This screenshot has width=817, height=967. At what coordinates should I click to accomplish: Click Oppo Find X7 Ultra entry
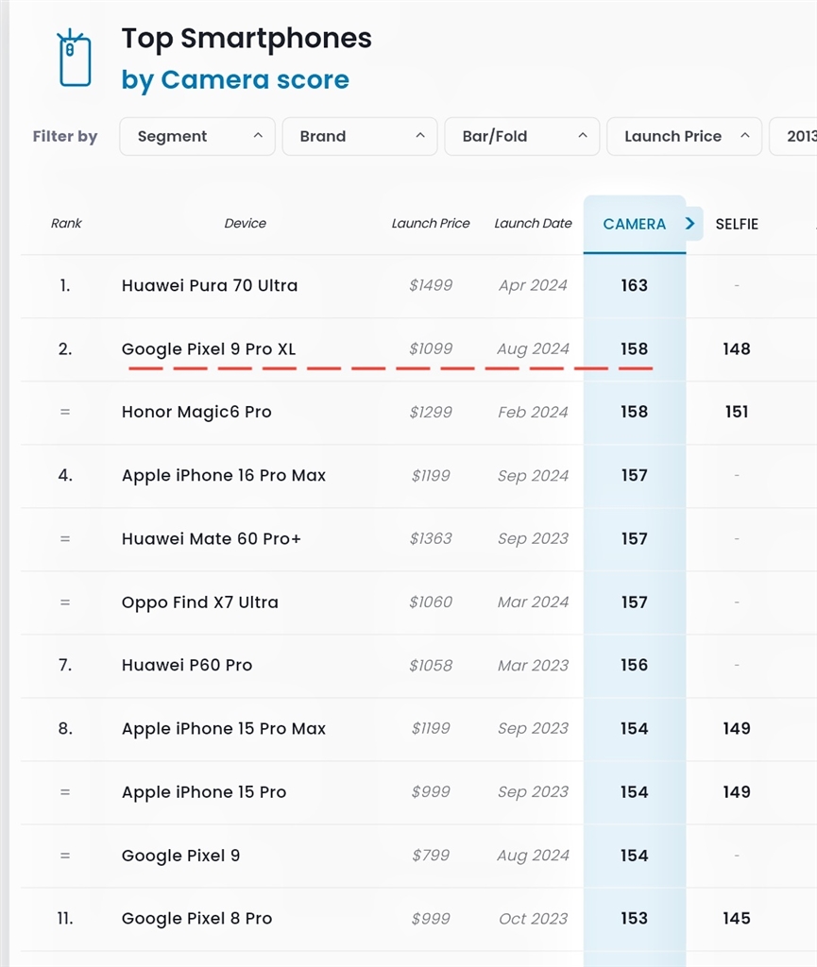point(200,602)
